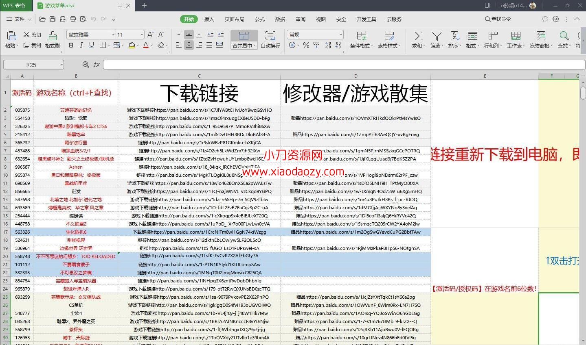Open Name Box dropdown at F25
The width and height of the screenshot is (586, 345).
[61, 65]
